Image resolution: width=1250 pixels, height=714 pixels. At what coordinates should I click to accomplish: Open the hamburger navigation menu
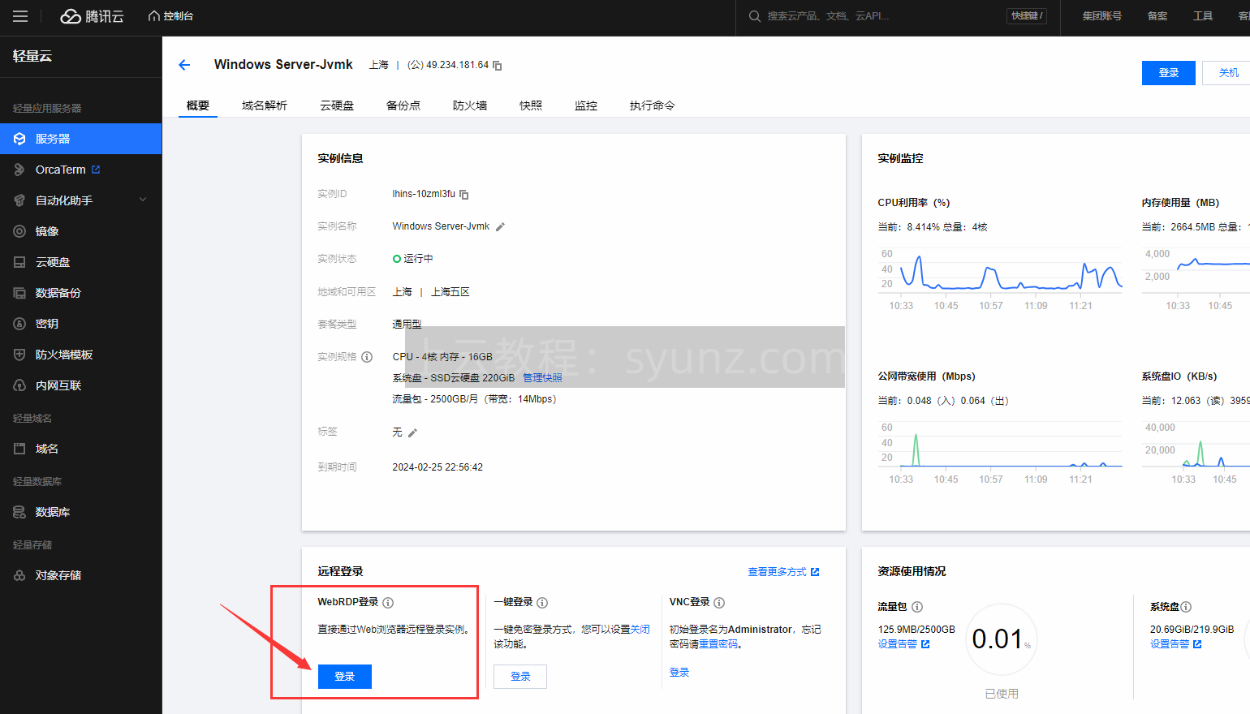[x=20, y=16]
